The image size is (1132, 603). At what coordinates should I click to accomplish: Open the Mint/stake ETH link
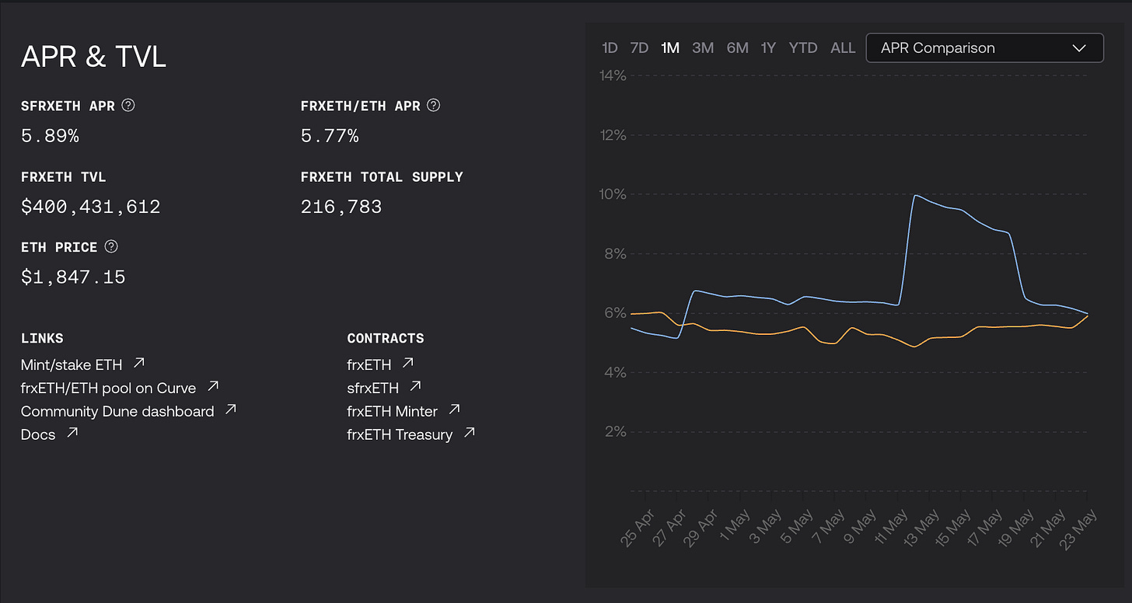pos(72,364)
